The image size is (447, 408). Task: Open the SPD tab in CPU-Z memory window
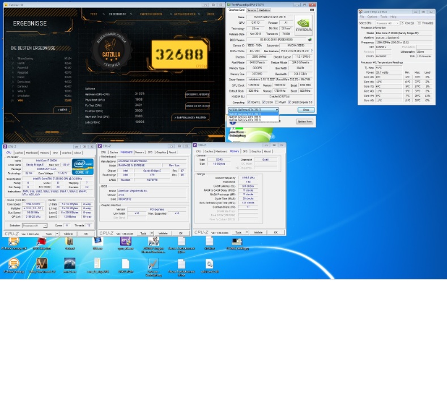click(245, 151)
